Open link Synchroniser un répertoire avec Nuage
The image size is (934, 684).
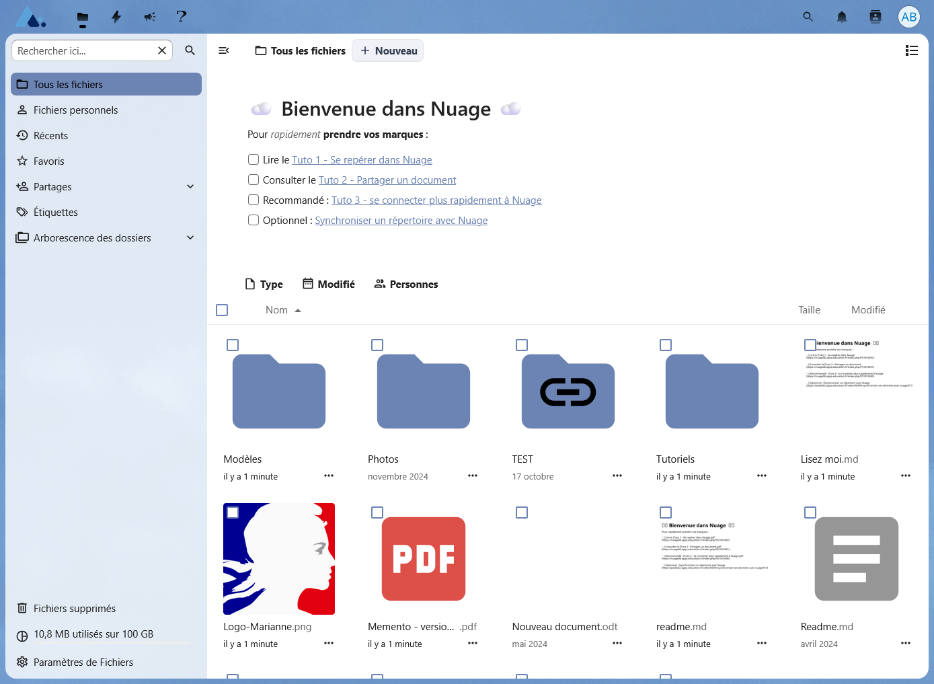point(401,220)
